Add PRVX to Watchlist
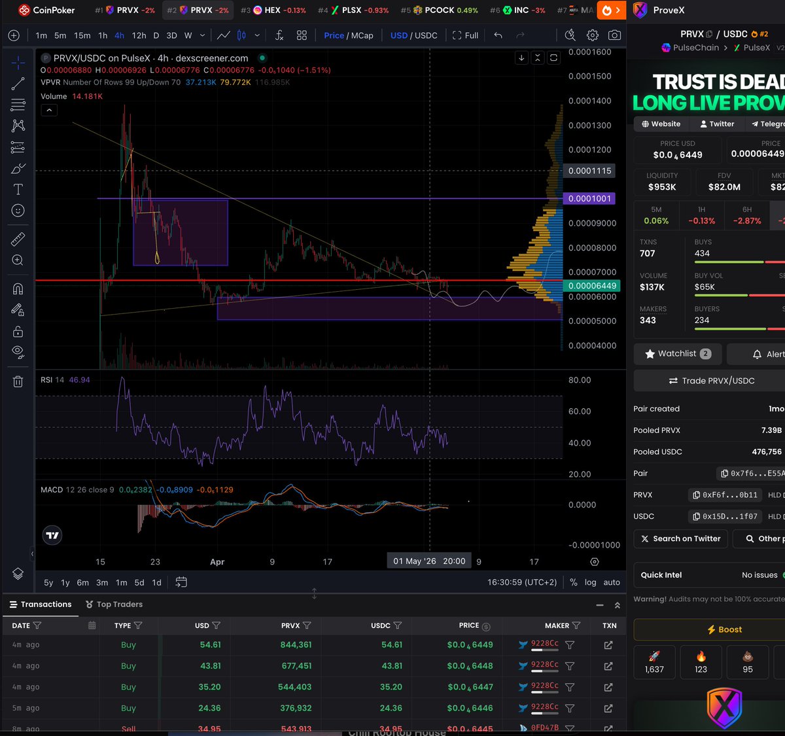Image resolution: width=785 pixels, height=736 pixels. [678, 354]
